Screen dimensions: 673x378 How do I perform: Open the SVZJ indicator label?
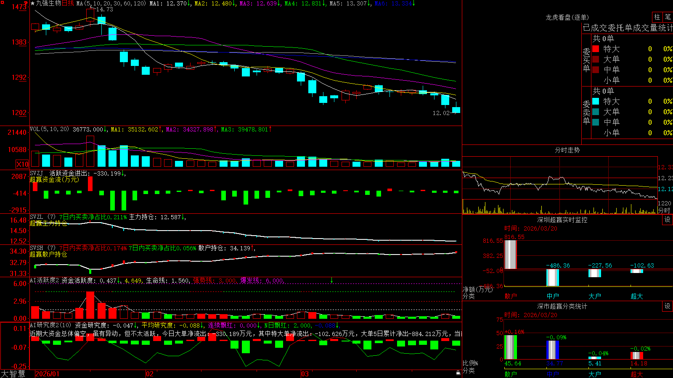coord(37,173)
